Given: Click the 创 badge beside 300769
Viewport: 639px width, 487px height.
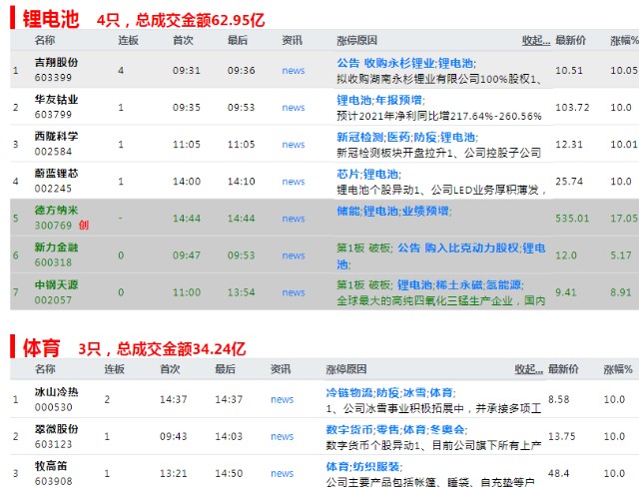Looking at the screenshot, I should pos(84,226).
